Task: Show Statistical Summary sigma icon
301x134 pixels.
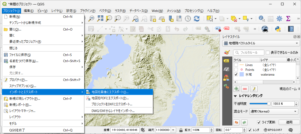Action: pos(288,18)
